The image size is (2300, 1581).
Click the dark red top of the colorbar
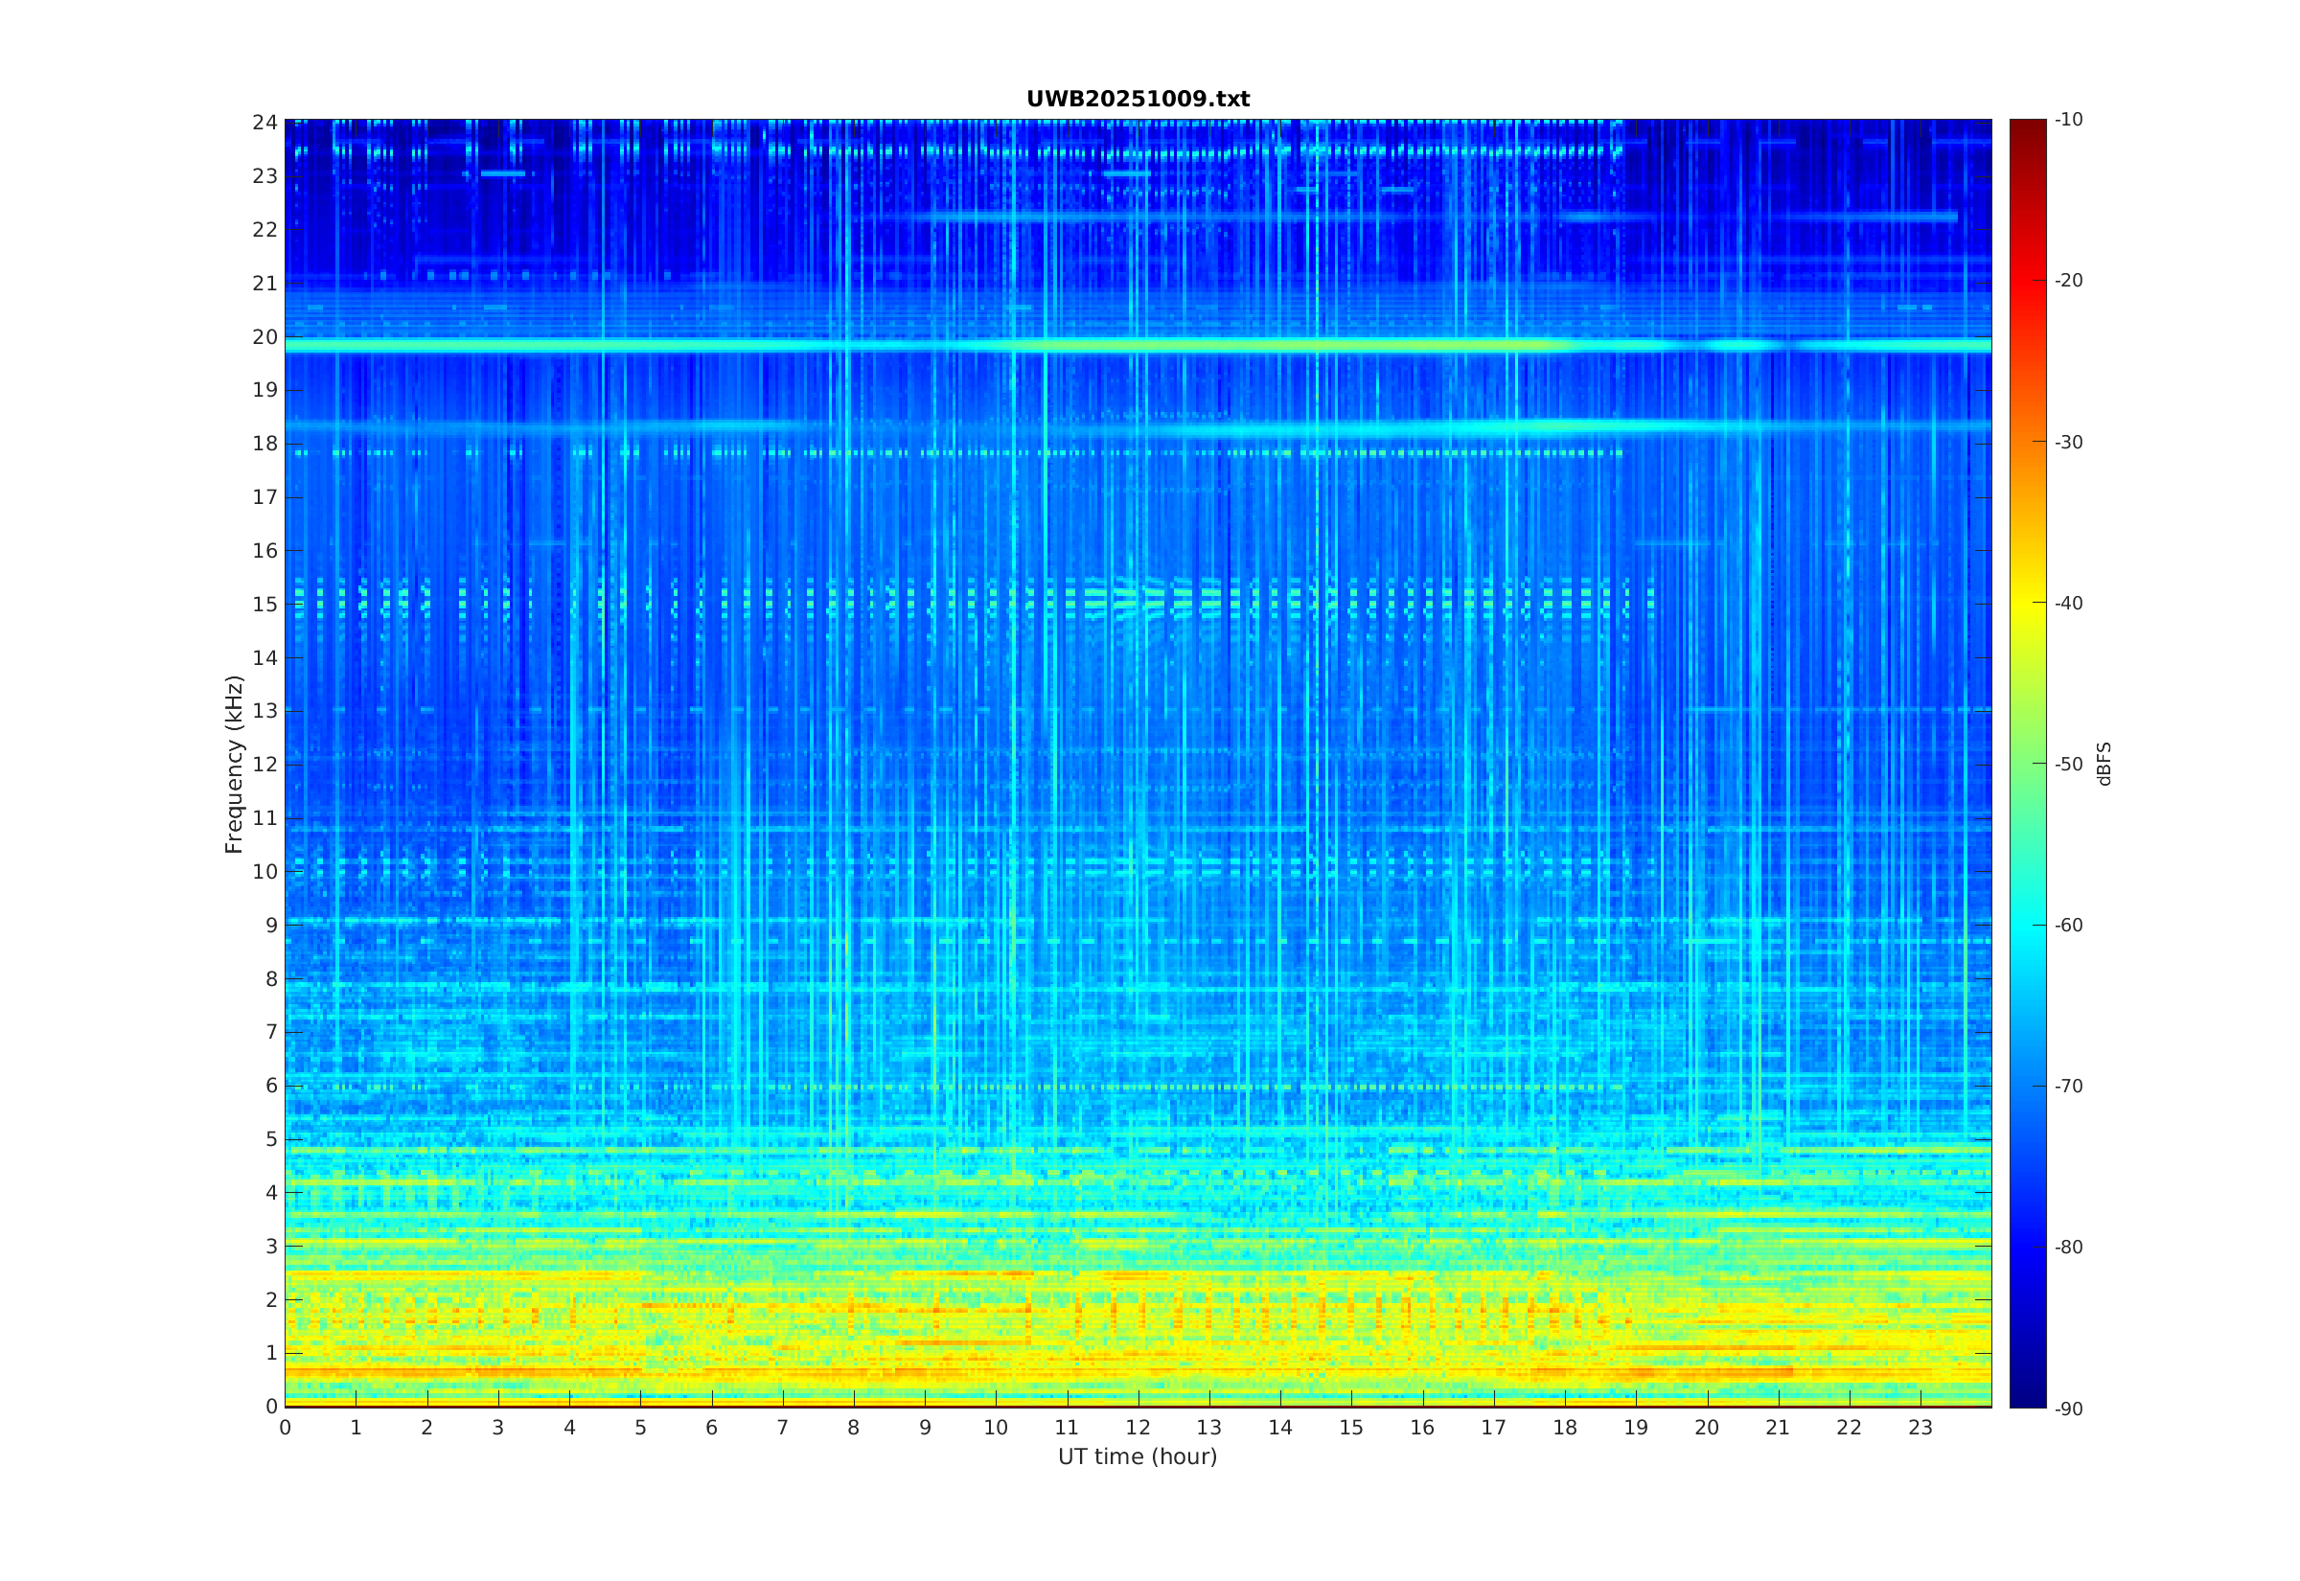click(x=2027, y=128)
